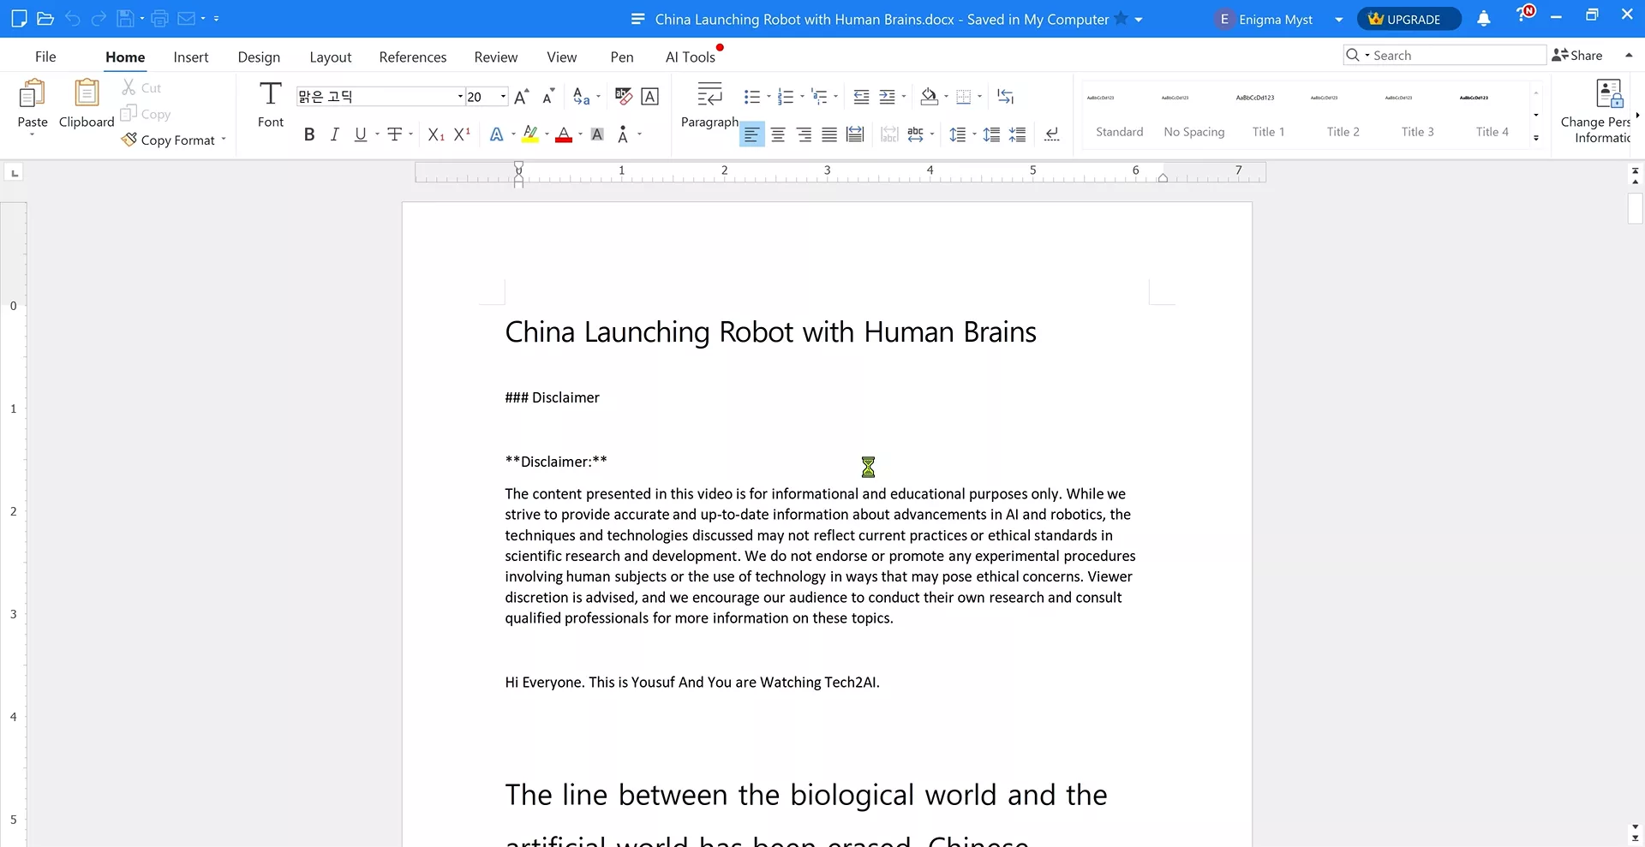Screen dimensions: 1645x847
Task: Click the Copy Format button
Action: click(169, 140)
